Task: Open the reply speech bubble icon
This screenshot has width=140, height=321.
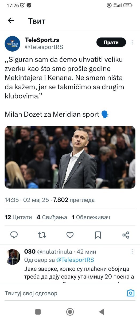Action: (14, 235)
